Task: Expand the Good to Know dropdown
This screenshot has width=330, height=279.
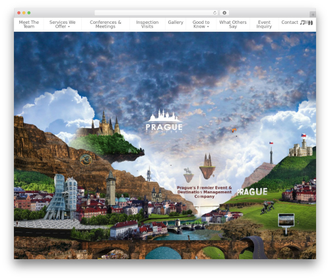Action: click(201, 24)
